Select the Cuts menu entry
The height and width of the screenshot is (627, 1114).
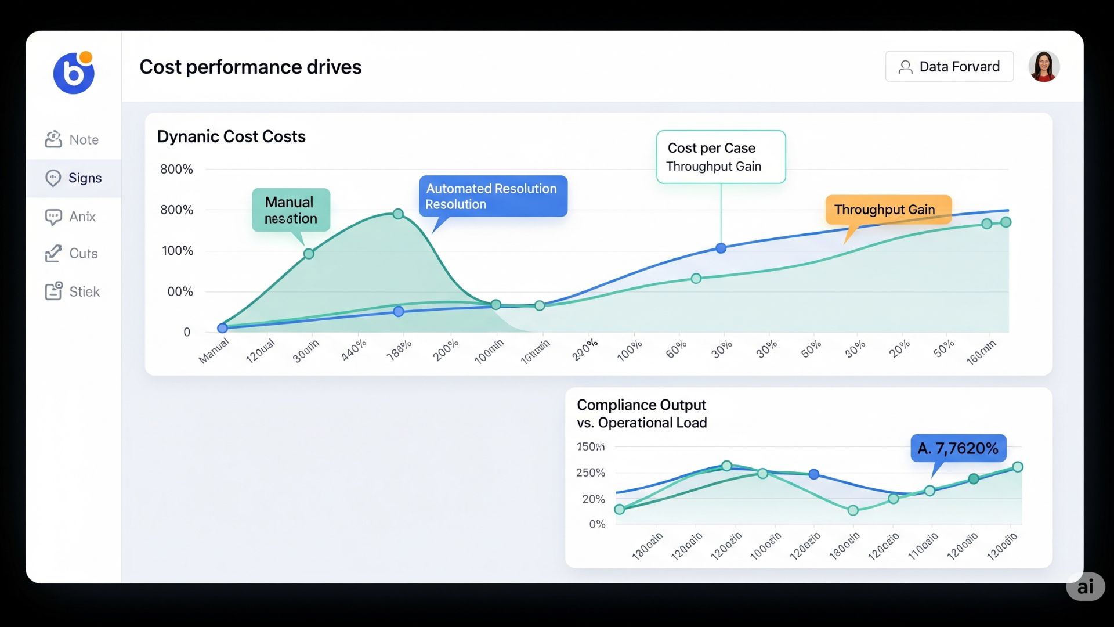pos(84,254)
